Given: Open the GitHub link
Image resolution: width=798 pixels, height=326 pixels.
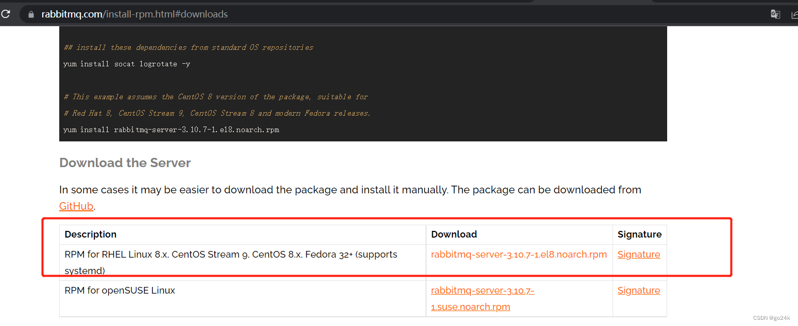Looking at the screenshot, I should pyautogui.click(x=76, y=206).
